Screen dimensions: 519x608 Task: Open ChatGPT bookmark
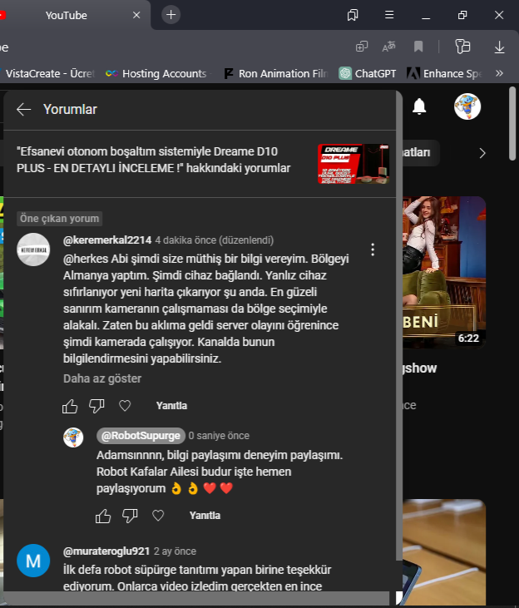(368, 73)
